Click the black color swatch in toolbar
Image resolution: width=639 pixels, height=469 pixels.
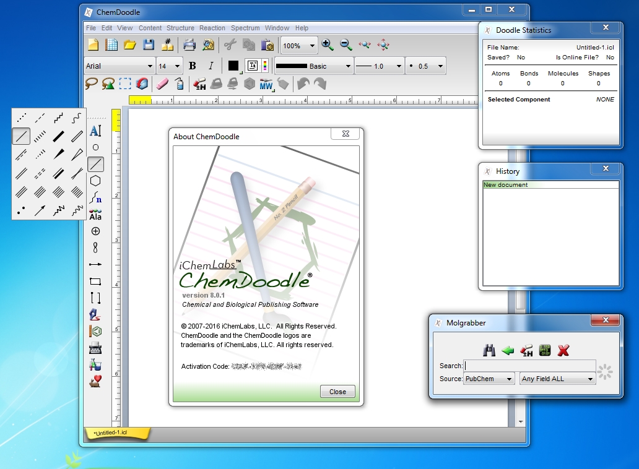click(x=233, y=66)
